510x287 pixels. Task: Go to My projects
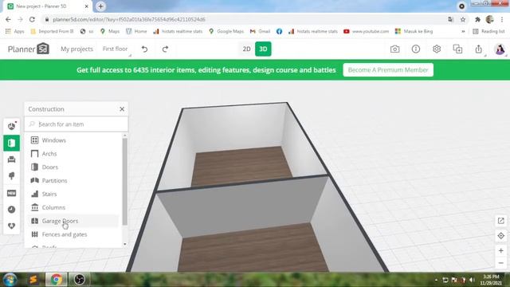(x=76, y=49)
